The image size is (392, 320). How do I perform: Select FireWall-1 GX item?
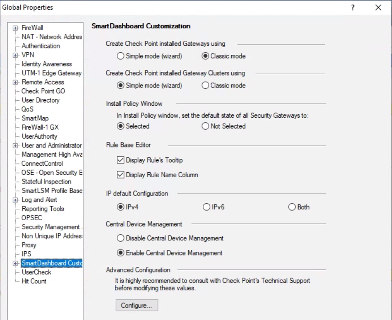tap(40, 127)
